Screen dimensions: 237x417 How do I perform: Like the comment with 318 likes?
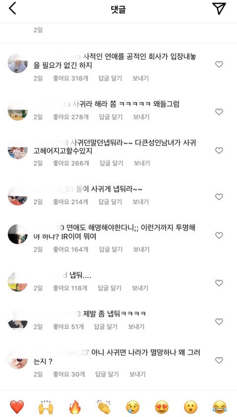[219, 64]
